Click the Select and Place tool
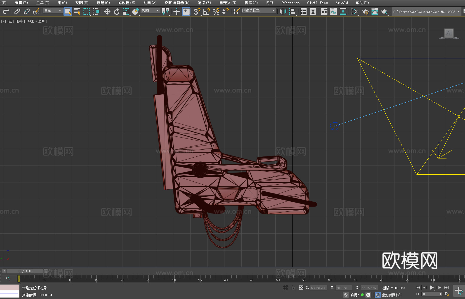Viewport: 465px width, 299px height. [136, 11]
